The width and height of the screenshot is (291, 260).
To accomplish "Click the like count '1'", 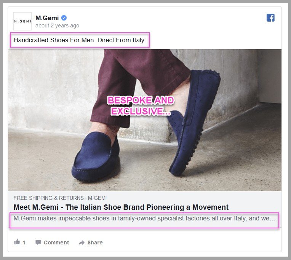I will point(24,242).
